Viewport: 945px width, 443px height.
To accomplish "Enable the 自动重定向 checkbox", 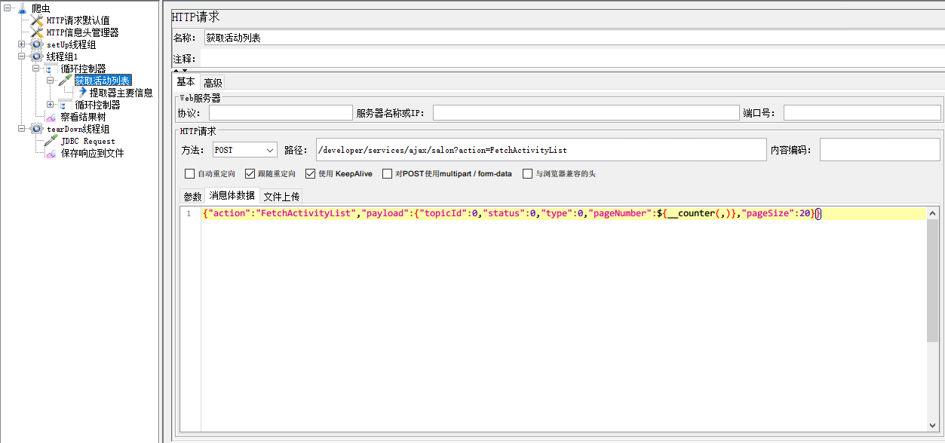I will click(190, 174).
